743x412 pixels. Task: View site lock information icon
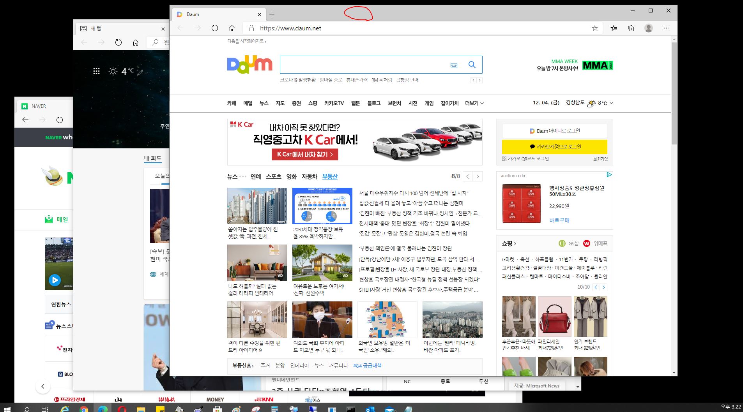pyautogui.click(x=251, y=28)
